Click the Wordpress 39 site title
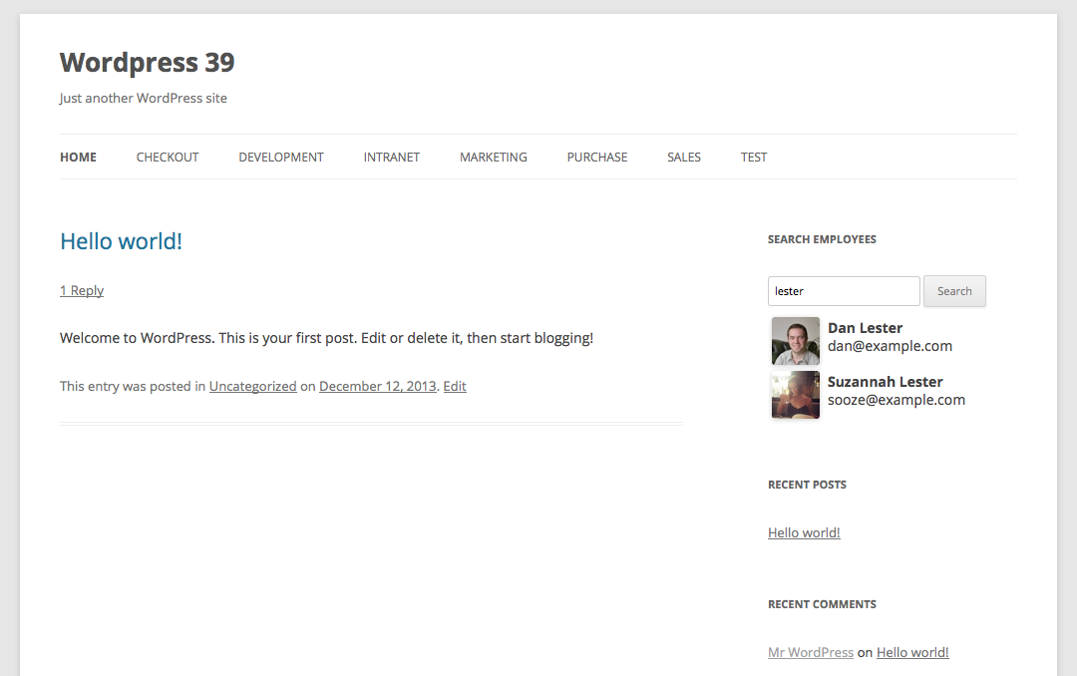Image resolution: width=1077 pixels, height=676 pixels. coord(147,62)
